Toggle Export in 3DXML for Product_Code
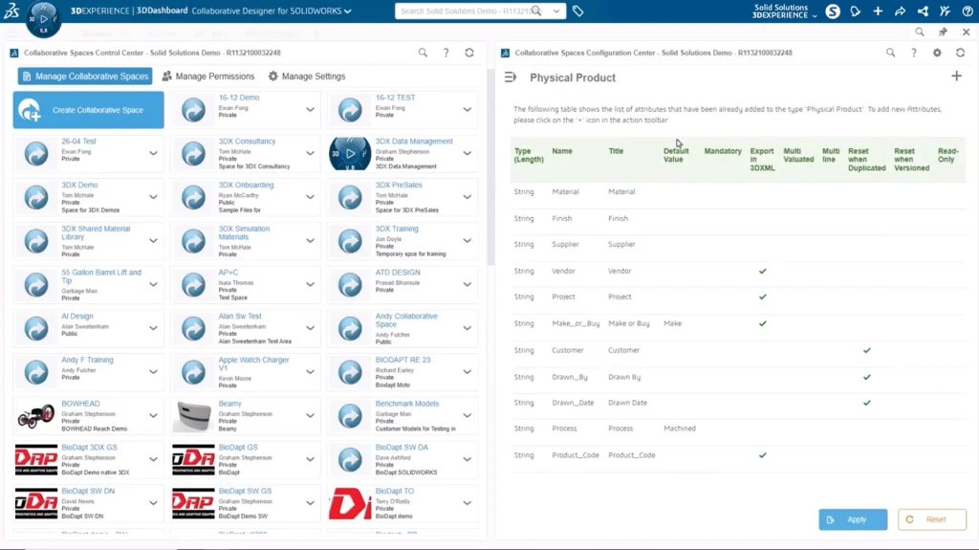The width and height of the screenshot is (979, 550). click(x=762, y=455)
